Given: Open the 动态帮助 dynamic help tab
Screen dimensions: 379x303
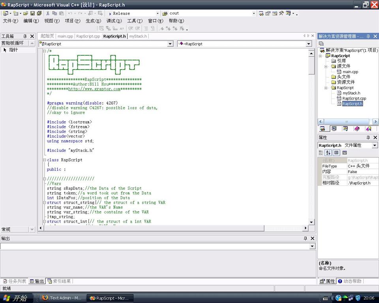Looking at the screenshot, I should coord(350,281).
